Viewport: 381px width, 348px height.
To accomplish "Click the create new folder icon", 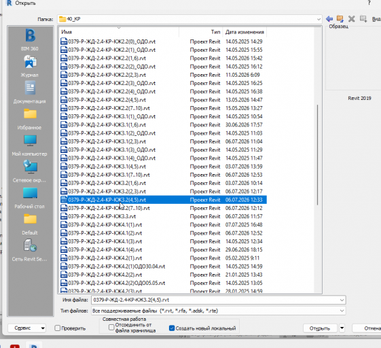I will [x=363, y=19].
